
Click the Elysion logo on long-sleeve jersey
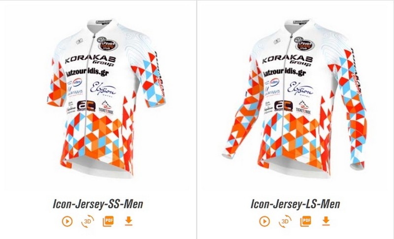(x=300, y=89)
